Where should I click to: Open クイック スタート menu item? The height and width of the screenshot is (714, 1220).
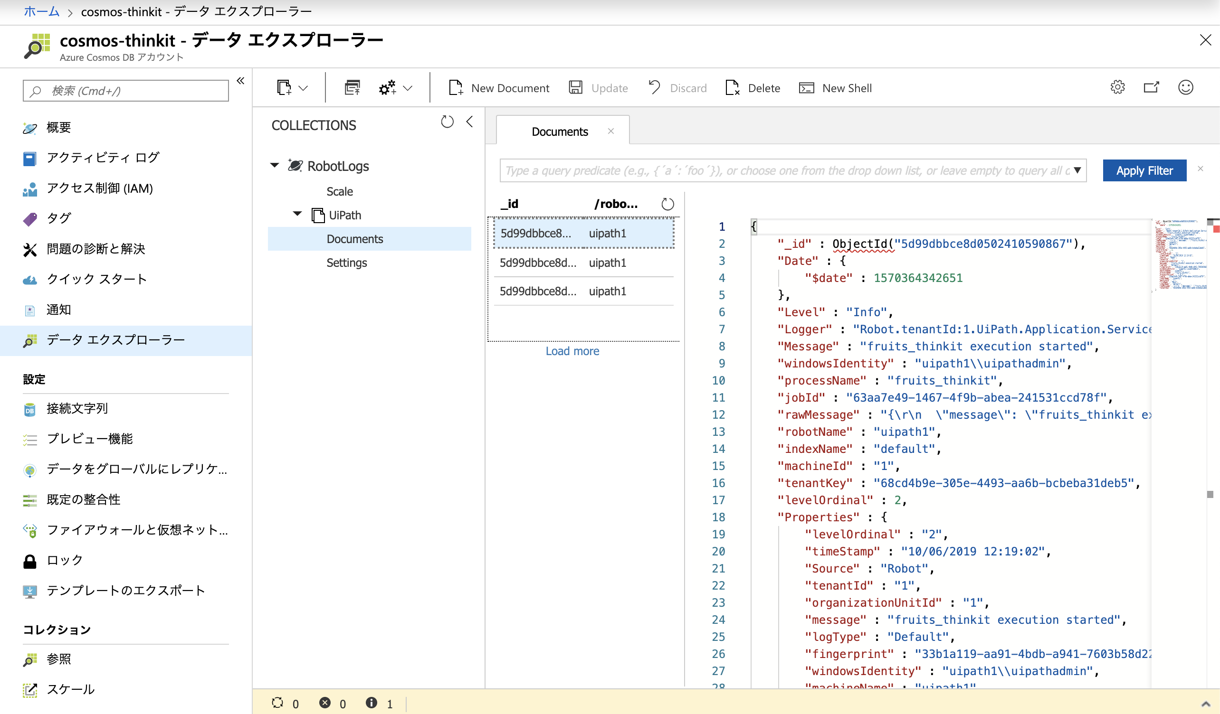[x=126, y=279]
